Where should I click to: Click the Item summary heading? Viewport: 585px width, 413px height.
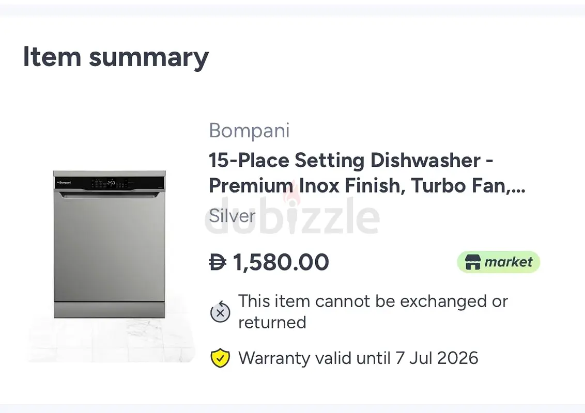pyautogui.click(x=116, y=57)
